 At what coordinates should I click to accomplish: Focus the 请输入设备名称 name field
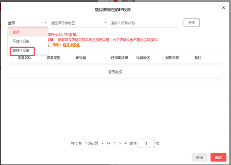click(x=144, y=23)
